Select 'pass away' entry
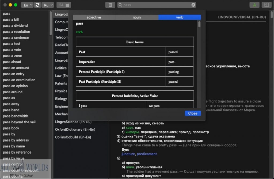The image size is (274, 179). (11, 104)
